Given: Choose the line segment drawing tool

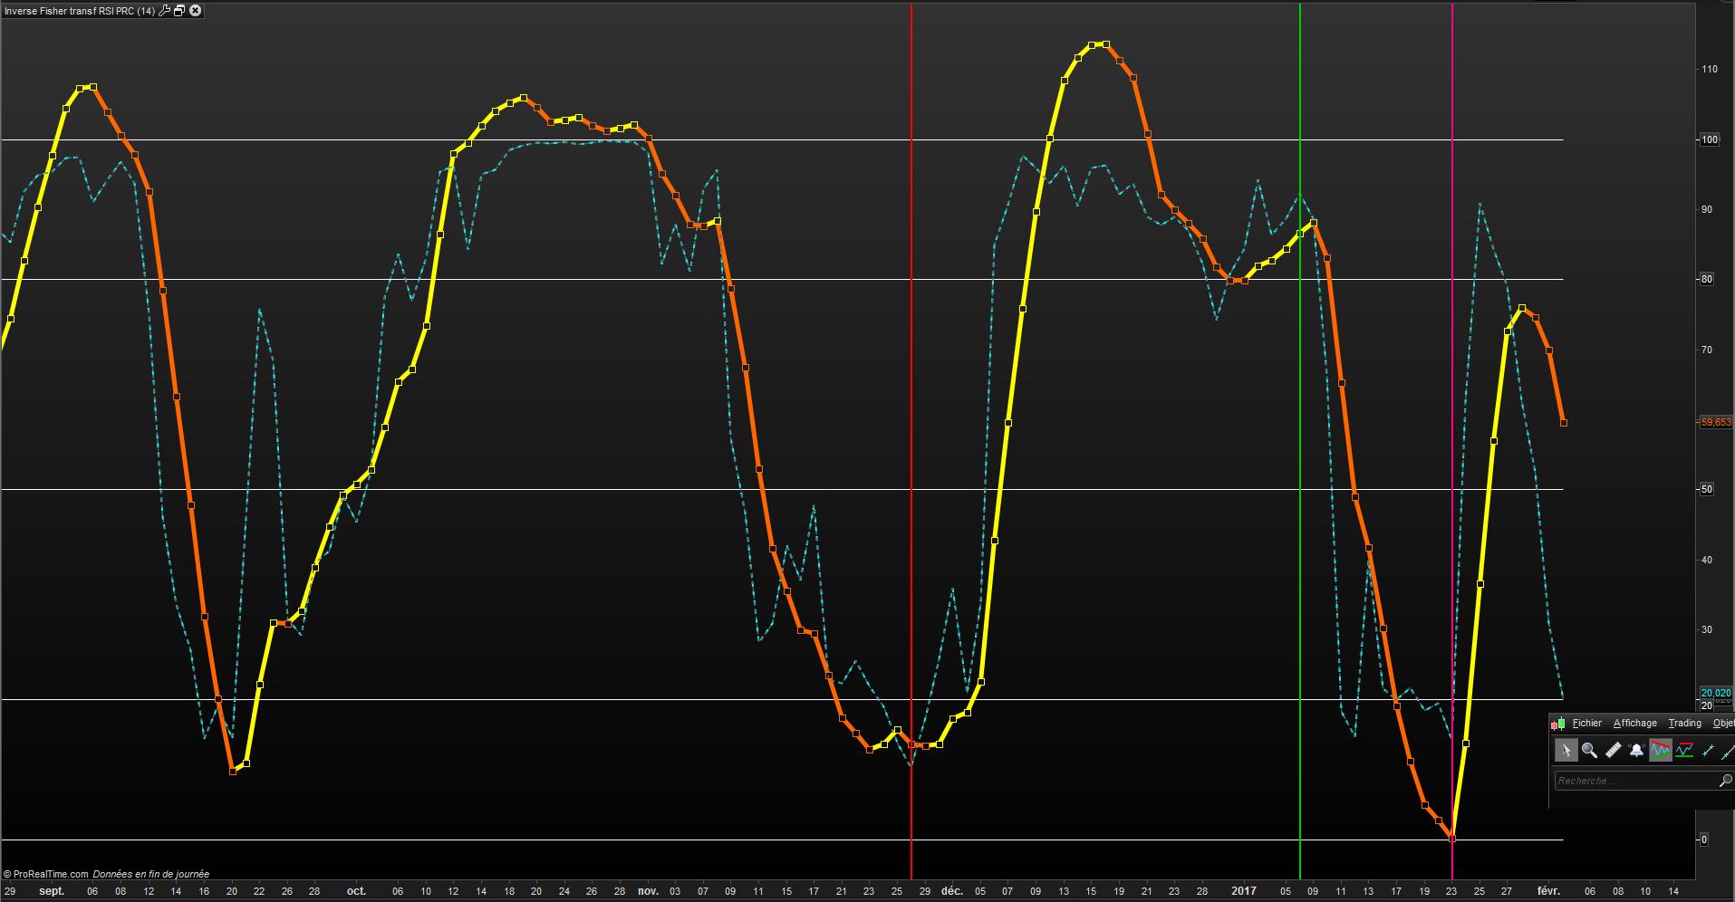Looking at the screenshot, I should click(1708, 751).
